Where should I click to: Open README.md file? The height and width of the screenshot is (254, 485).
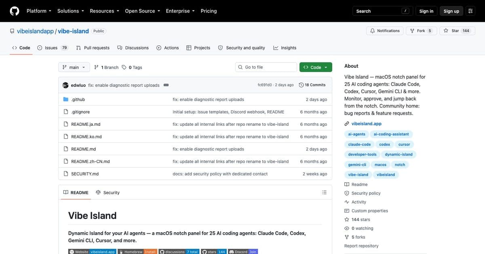(83, 149)
